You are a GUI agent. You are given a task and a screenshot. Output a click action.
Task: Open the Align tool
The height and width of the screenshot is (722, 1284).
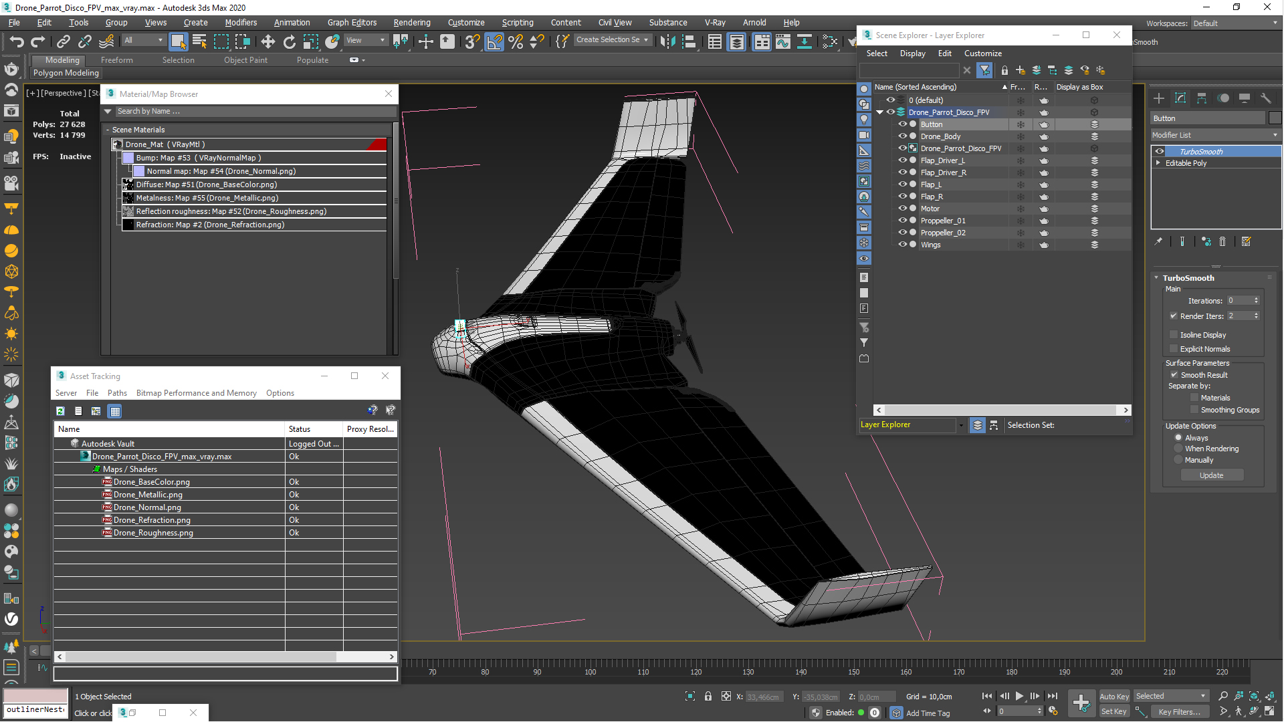point(689,41)
